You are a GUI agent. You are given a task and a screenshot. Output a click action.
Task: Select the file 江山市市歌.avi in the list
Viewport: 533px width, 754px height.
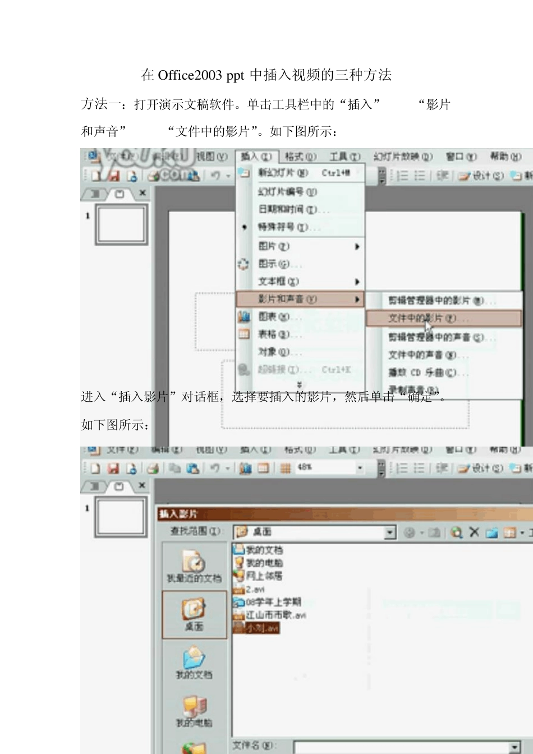click(x=269, y=615)
